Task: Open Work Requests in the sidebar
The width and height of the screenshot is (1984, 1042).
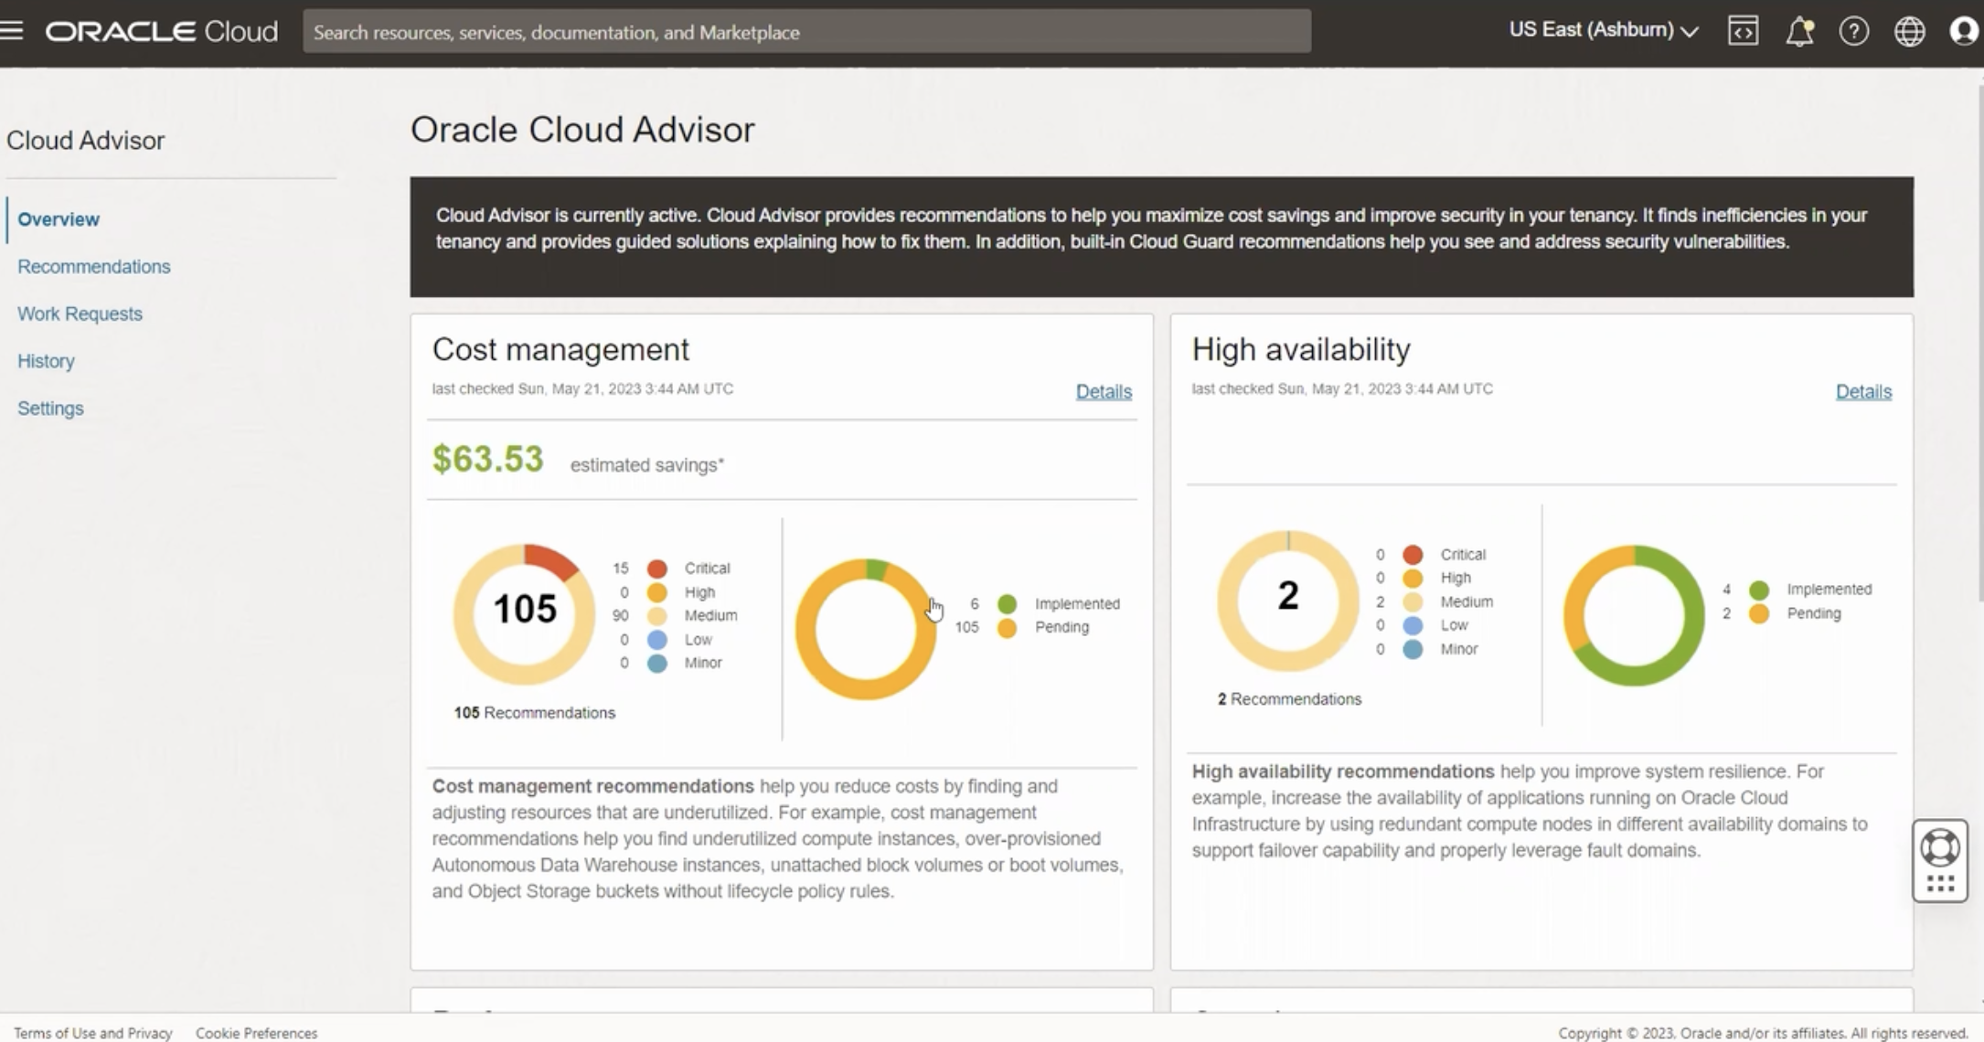Action: click(x=80, y=314)
